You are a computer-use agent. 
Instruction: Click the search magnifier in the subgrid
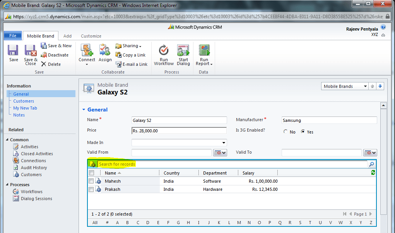point(371,164)
